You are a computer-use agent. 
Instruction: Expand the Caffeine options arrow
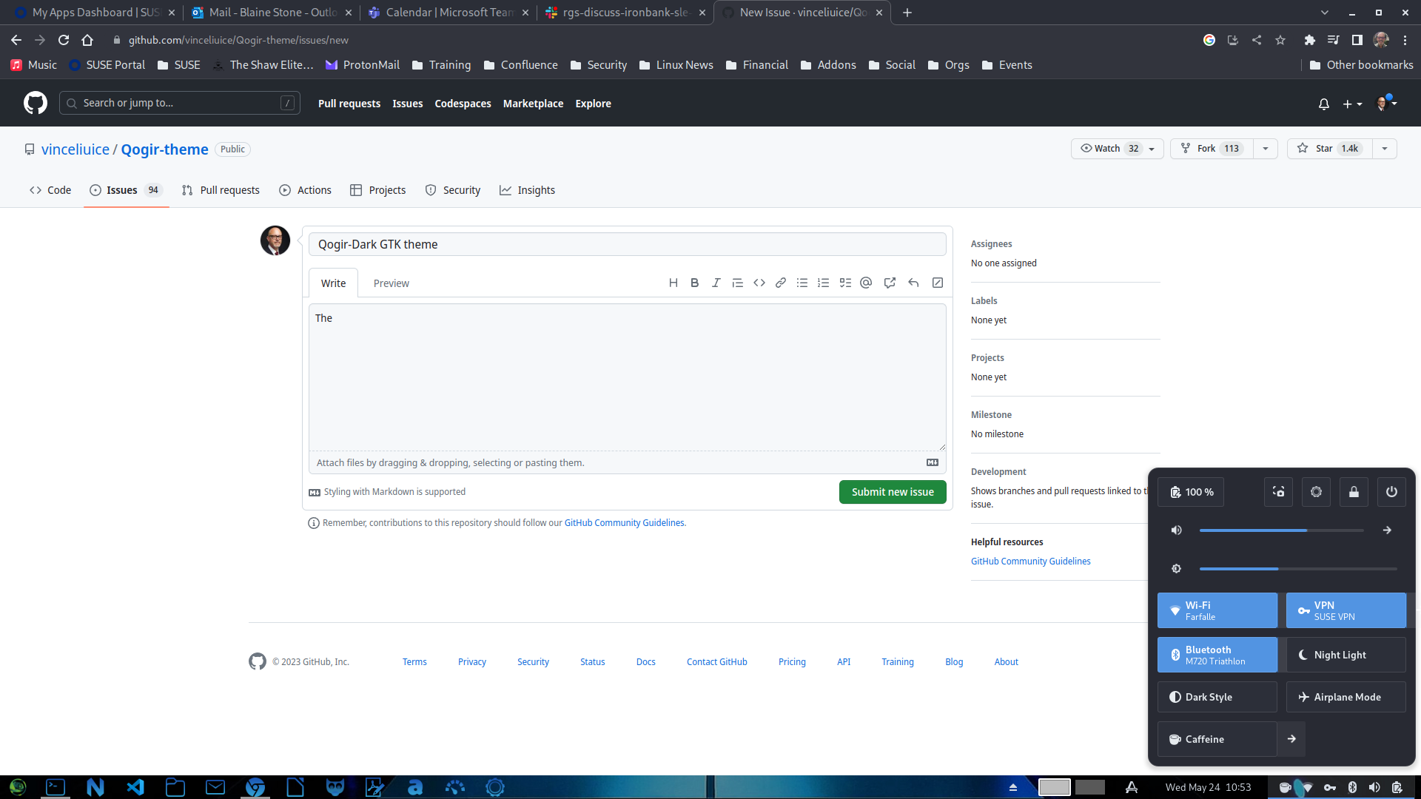tap(1292, 738)
